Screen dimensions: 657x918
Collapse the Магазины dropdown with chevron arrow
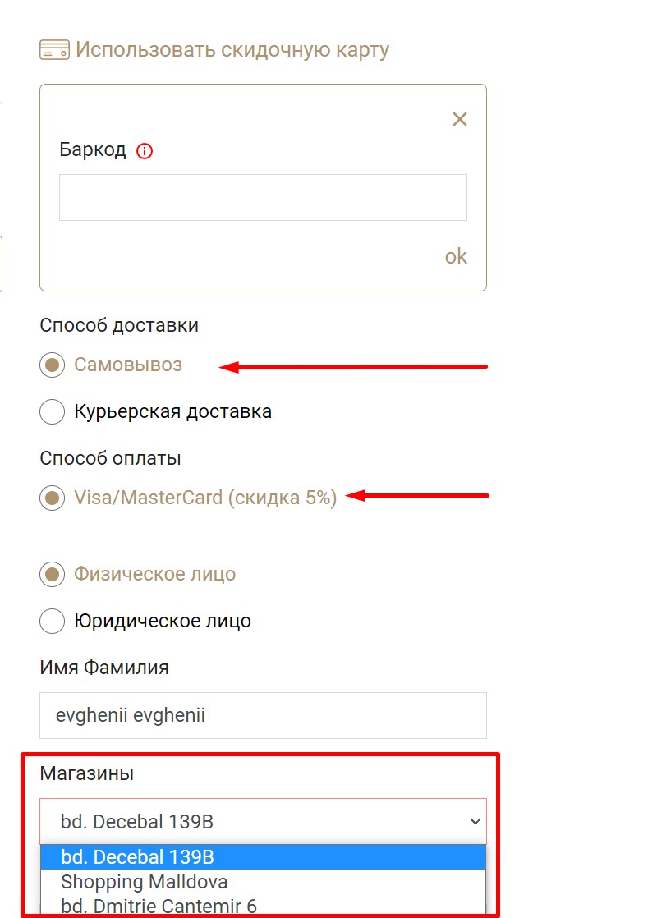[x=476, y=821]
